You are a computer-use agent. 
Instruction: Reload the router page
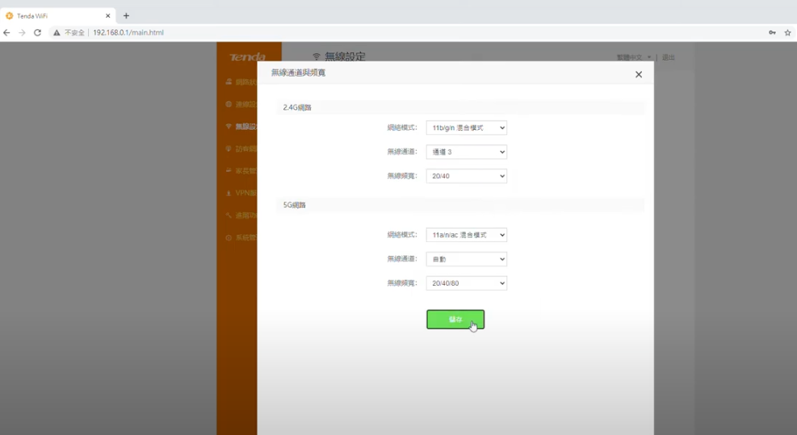[x=37, y=32]
